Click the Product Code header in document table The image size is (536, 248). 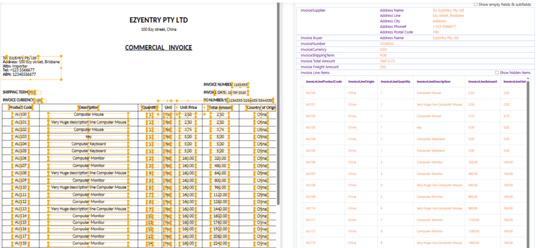(20, 108)
